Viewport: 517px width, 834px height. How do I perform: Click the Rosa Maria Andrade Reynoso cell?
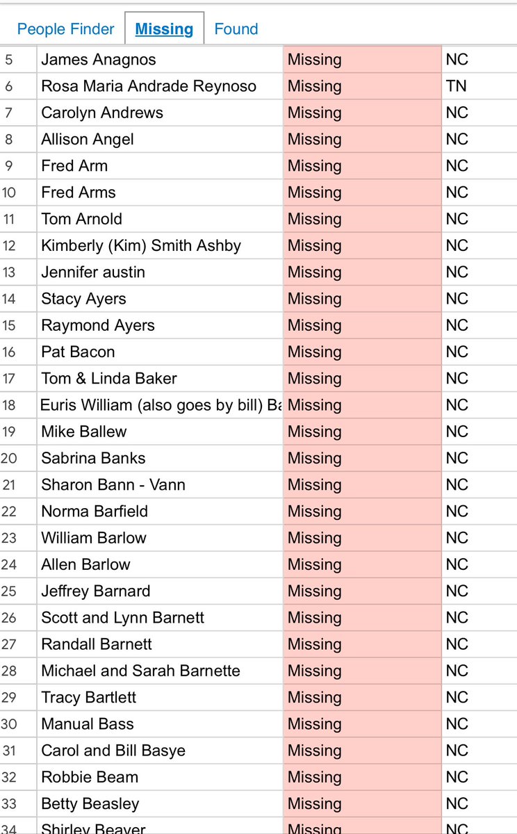(x=149, y=86)
